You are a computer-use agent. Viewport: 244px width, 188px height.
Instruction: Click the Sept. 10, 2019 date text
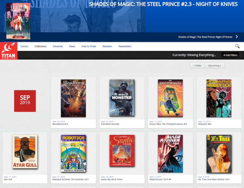(x=107, y=177)
